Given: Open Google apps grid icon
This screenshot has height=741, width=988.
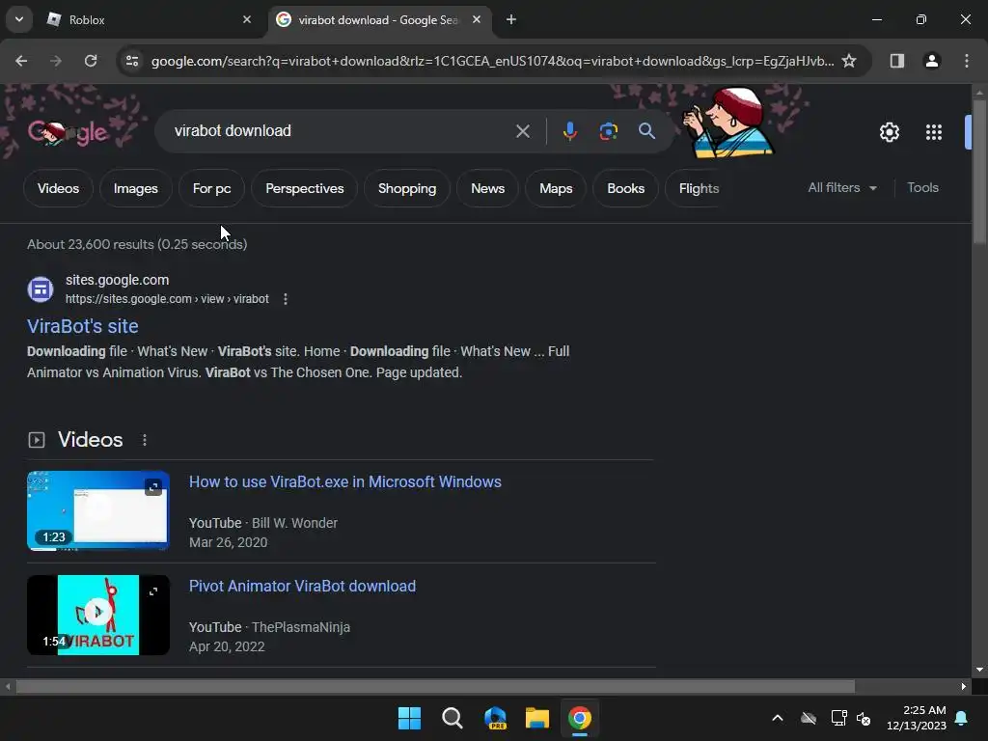Looking at the screenshot, I should click(934, 132).
